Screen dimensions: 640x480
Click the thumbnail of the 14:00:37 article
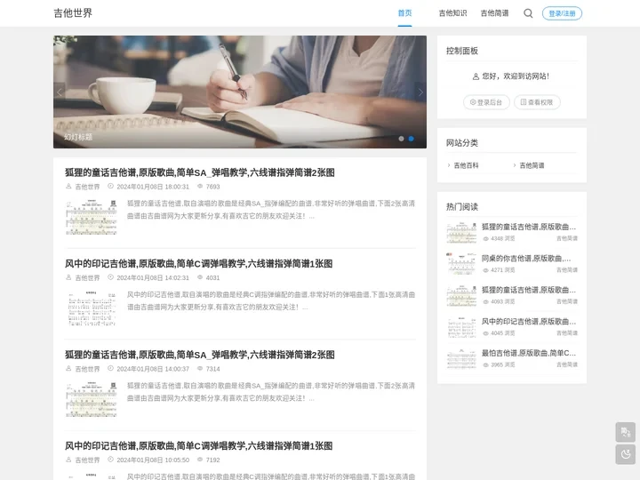click(92, 399)
